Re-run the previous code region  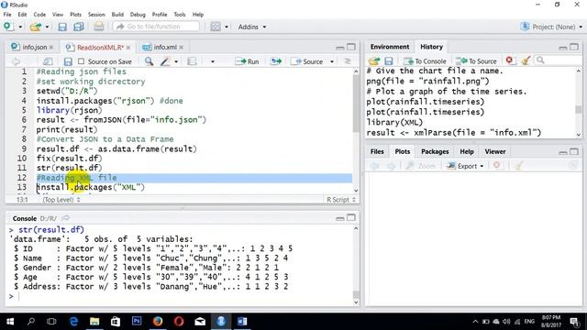point(276,61)
